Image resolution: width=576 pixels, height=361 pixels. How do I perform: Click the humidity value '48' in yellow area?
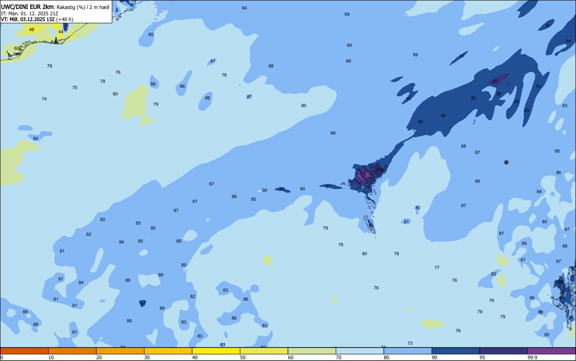31,30
